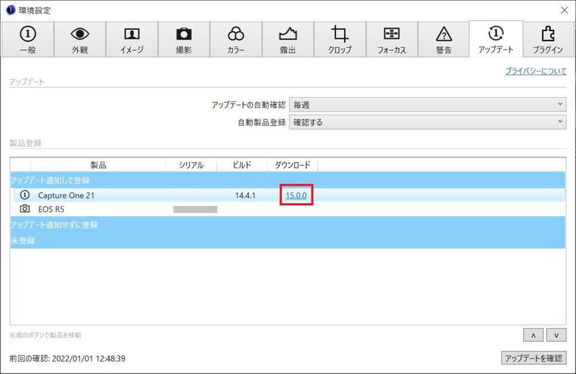Expand the アップデートの自動確認 dropdown showing 毎週
Viewport: 576px width, 374px height.
click(427, 104)
